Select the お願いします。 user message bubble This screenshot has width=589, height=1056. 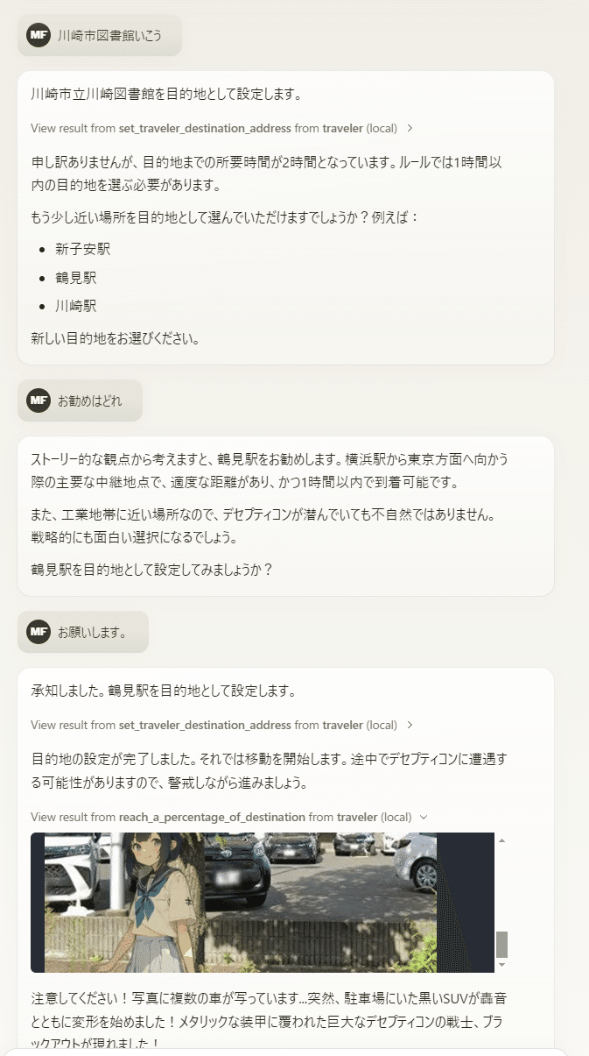[x=92, y=631]
